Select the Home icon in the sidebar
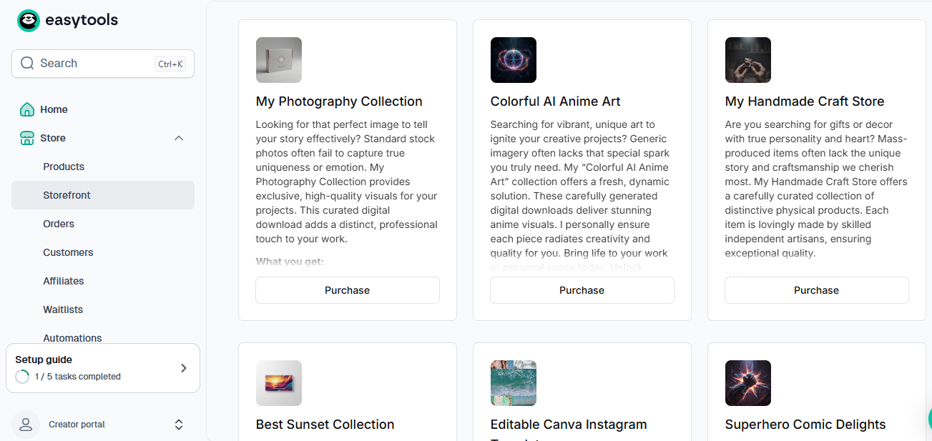 coord(26,109)
